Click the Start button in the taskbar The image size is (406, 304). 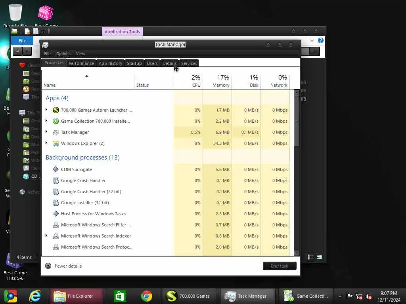click(10, 296)
